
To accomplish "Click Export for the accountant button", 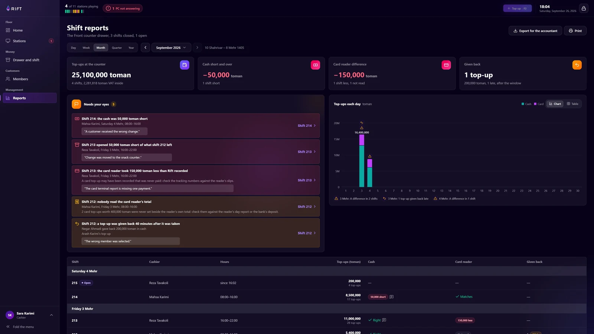I will (x=535, y=31).
